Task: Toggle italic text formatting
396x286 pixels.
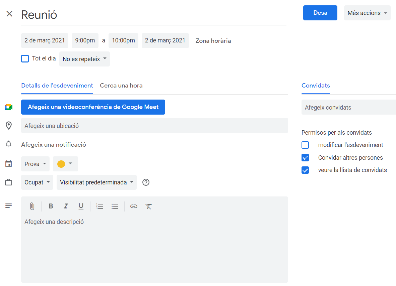Action: (66, 206)
